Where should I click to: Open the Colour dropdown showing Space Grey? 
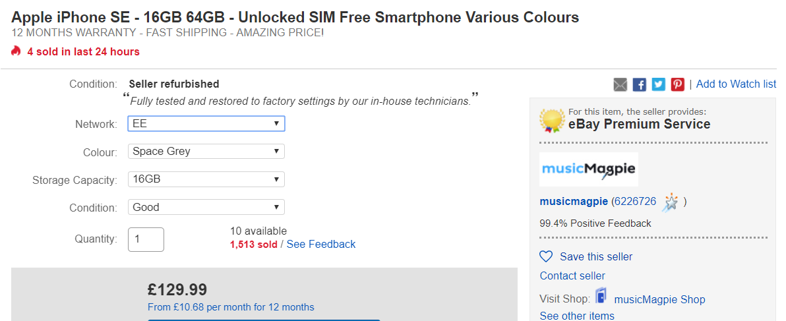point(206,151)
